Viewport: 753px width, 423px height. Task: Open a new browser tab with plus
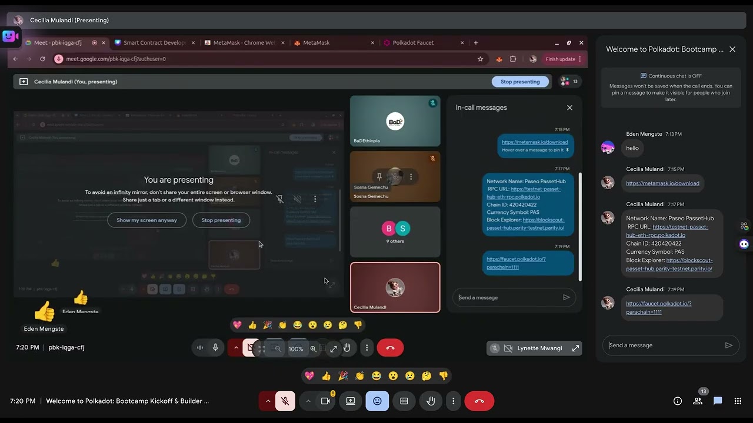tap(476, 43)
